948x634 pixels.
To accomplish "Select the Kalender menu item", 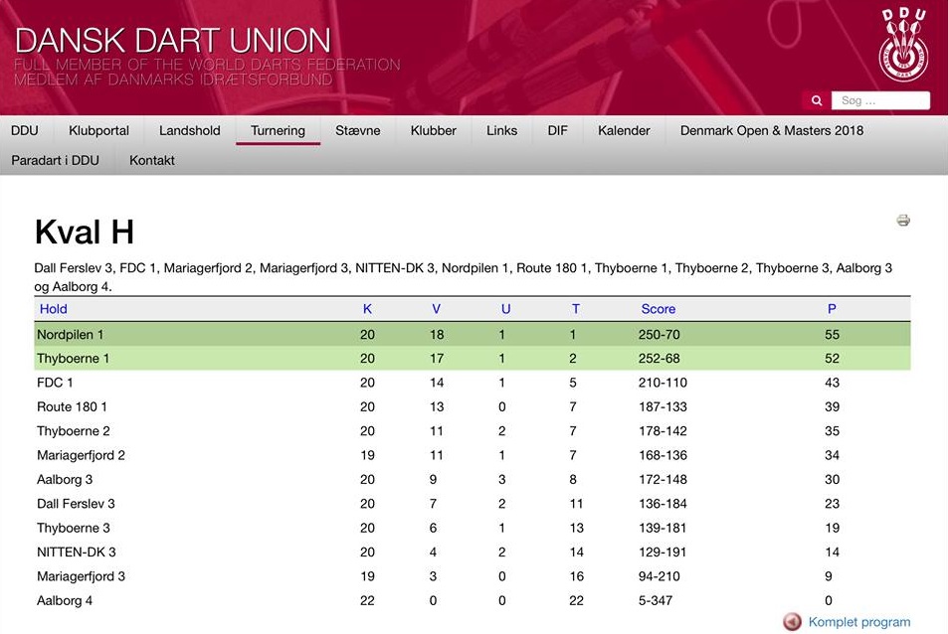I will 624,130.
